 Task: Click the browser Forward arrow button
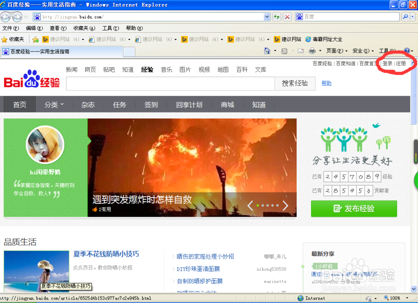click(x=17, y=17)
